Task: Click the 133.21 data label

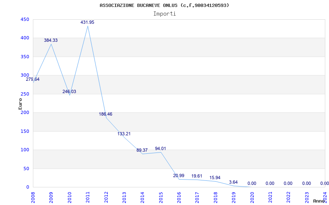Action: click(x=124, y=134)
